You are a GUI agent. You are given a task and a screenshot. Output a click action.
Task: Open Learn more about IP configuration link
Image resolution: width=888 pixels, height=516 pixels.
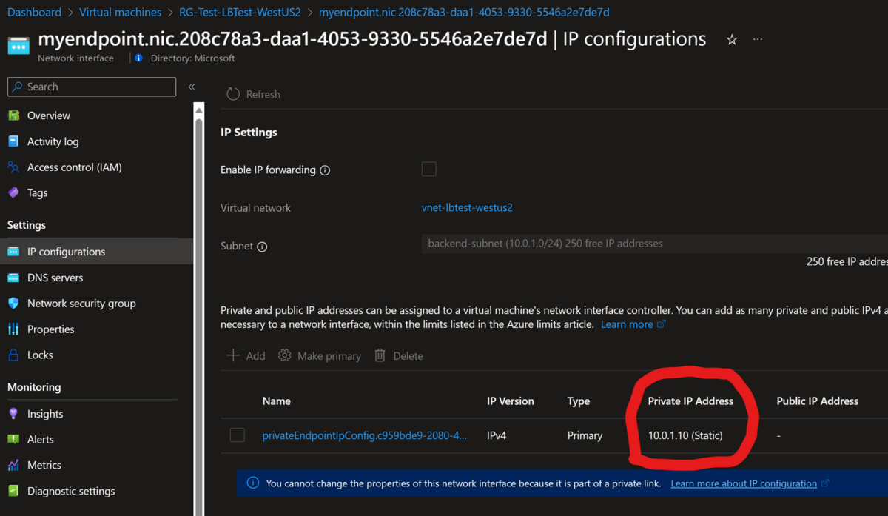tap(750, 483)
